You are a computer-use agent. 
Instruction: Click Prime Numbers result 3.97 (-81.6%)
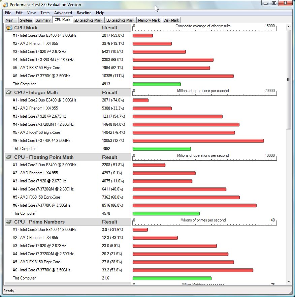(112, 230)
